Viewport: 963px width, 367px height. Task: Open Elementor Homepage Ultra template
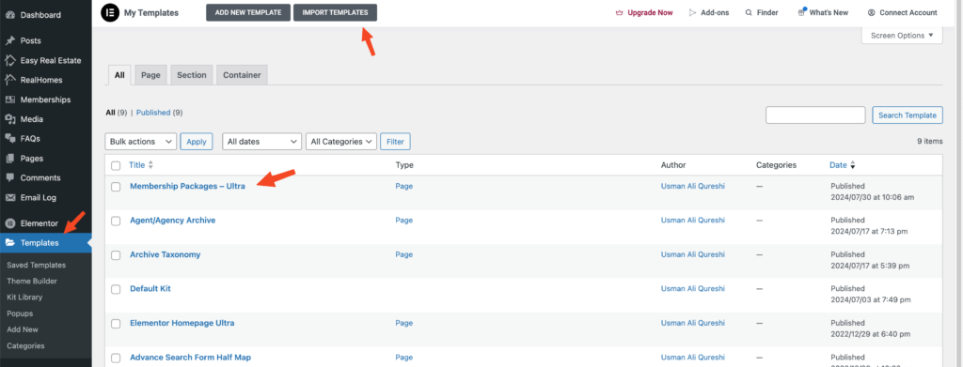point(182,323)
